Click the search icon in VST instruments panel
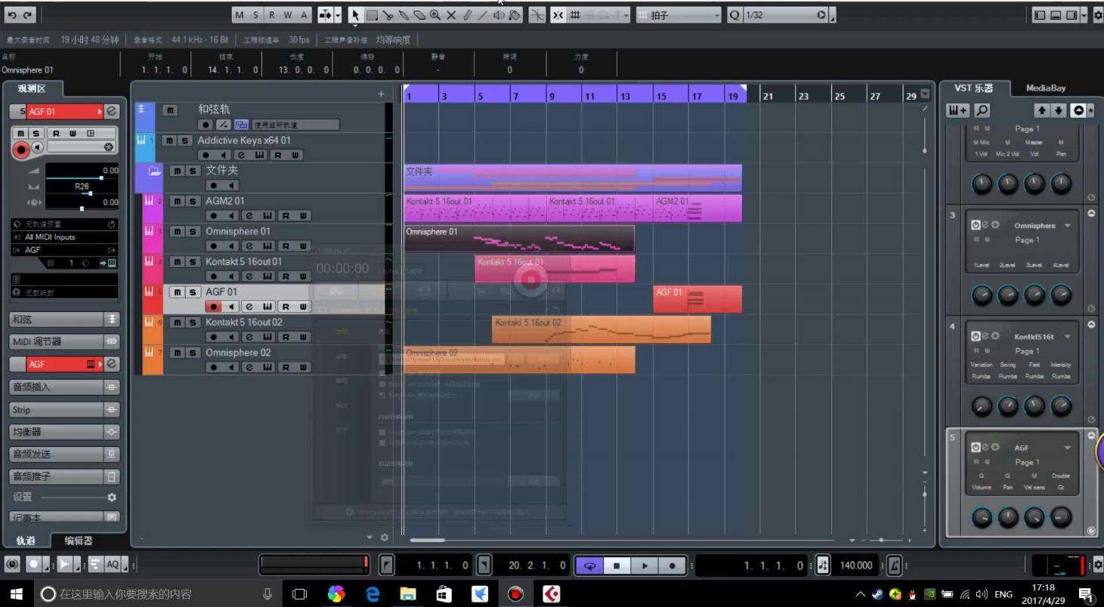Image resolution: width=1104 pixels, height=607 pixels. pos(982,110)
